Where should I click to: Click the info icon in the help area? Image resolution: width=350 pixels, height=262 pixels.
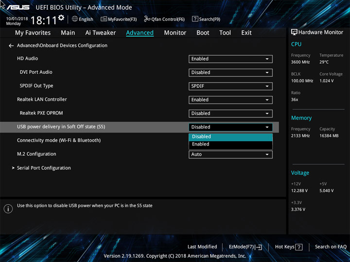coord(8,209)
